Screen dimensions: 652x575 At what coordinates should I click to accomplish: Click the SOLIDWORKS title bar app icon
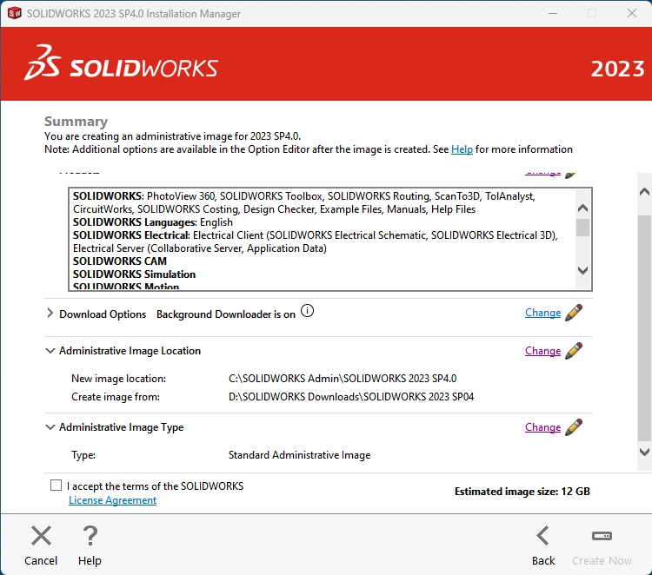click(x=15, y=13)
